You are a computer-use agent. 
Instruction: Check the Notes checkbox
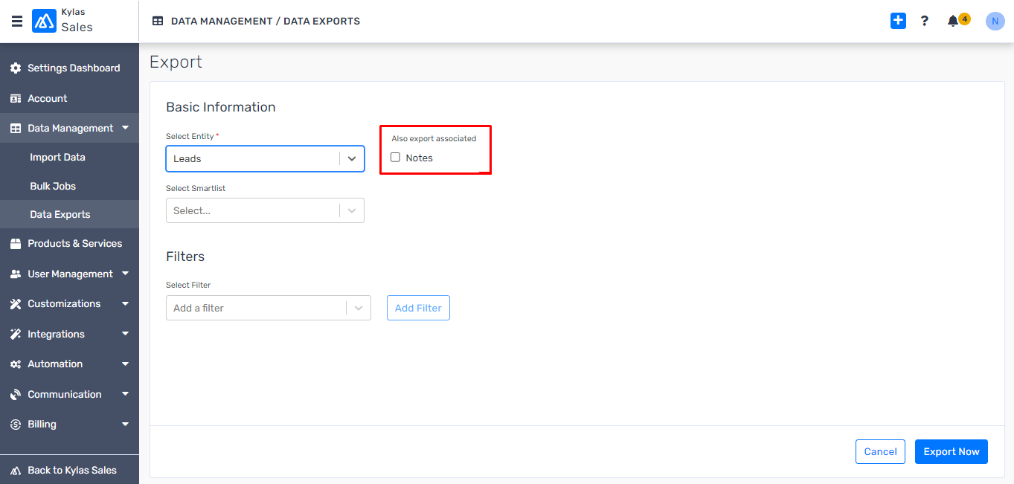click(396, 157)
